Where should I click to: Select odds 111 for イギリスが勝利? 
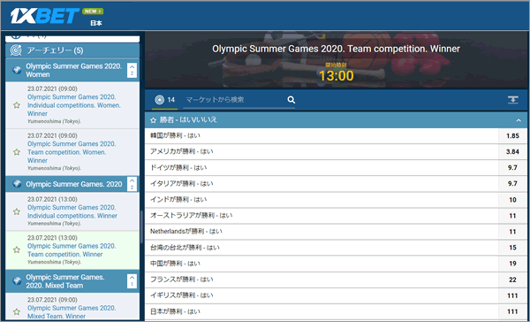[512, 295]
